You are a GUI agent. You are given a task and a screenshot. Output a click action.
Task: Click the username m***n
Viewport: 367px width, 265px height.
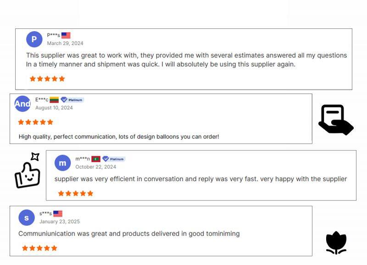[x=83, y=159]
